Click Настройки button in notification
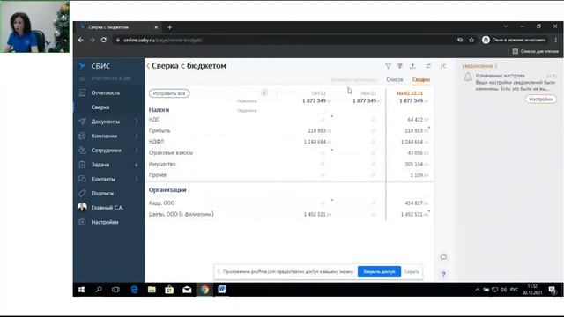Image resolution: width=564 pixels, height=317 pixels. tap(540, 100)
